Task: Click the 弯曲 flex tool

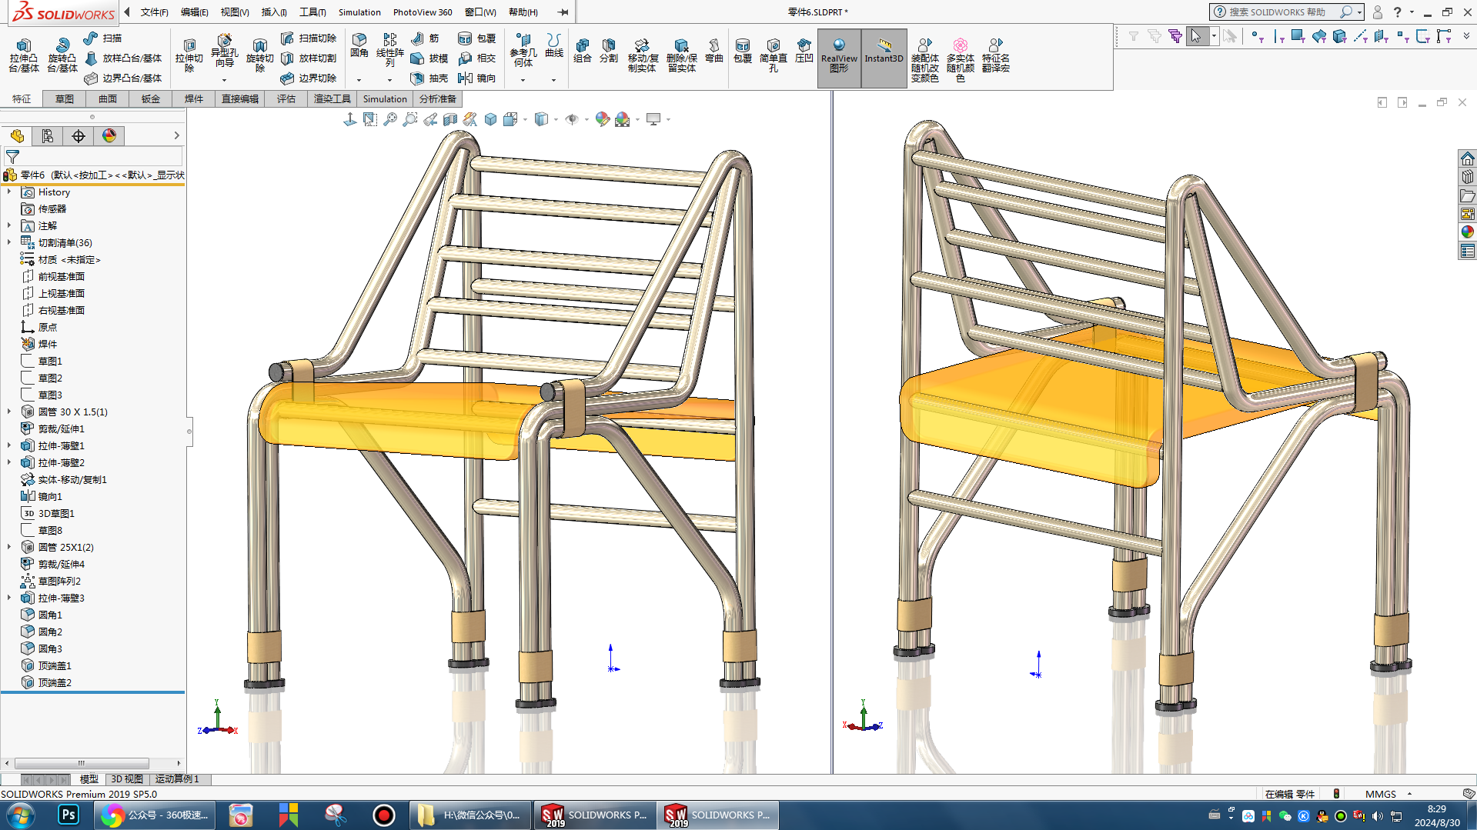Action: 714,50
